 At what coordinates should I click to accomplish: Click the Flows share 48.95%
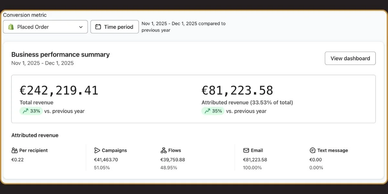[x=168, y=168]
